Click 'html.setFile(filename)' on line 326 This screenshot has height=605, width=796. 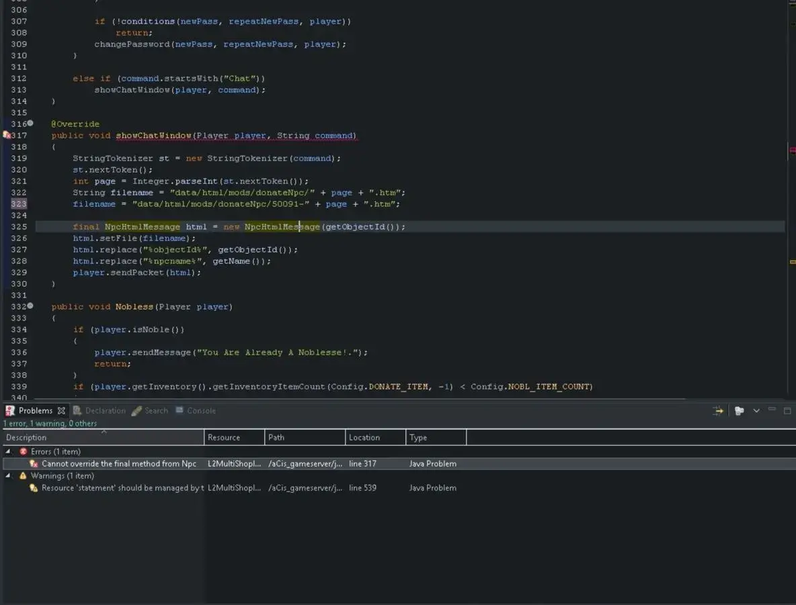pyautogui.click(x=134, y=238)
